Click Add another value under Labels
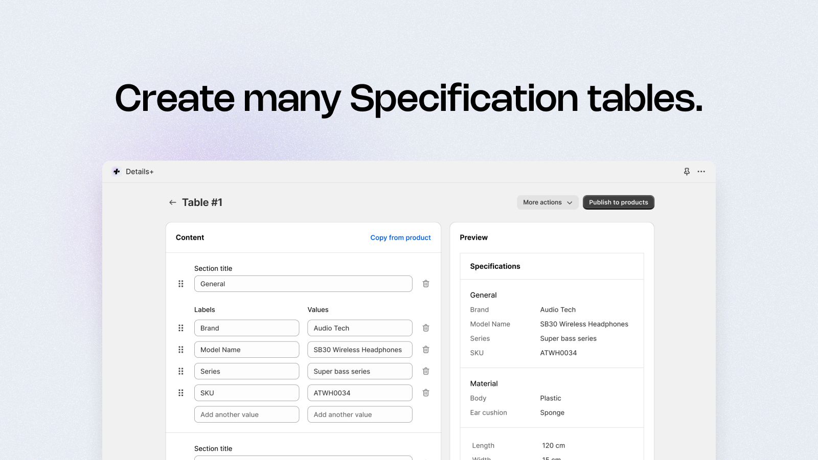 tap(246, 414)
